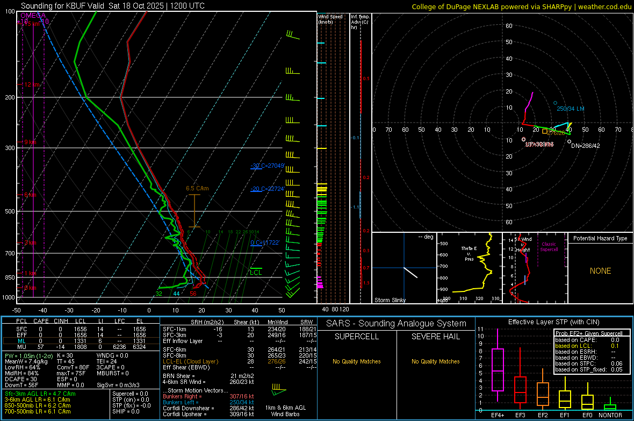Screen dimensions: 634x421
Task: Click the SUPERCELL analogue column header
Action: 357,337
